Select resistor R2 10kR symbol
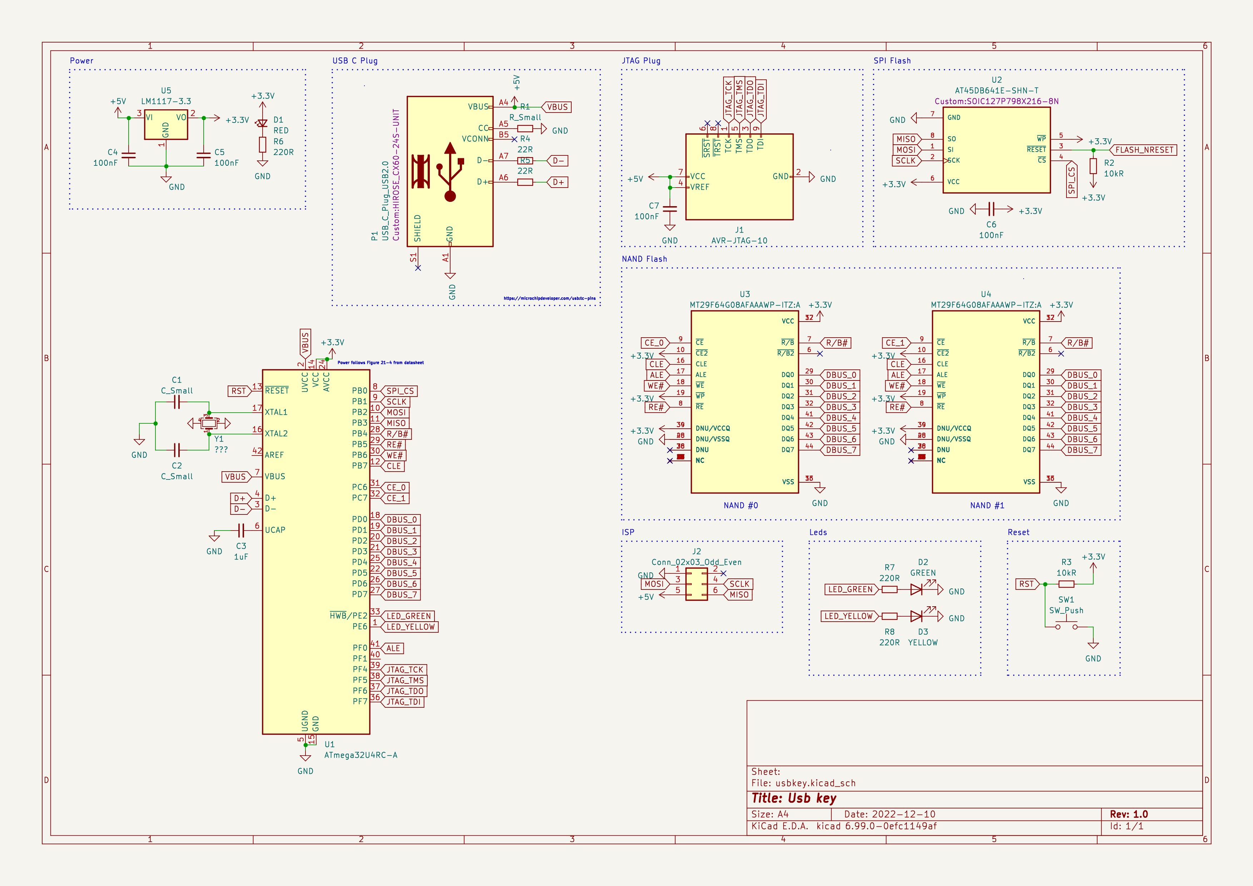Image resolution: width=1253 pixels, height=886 pixels. pyautogui.click(x=1093, y=166)
